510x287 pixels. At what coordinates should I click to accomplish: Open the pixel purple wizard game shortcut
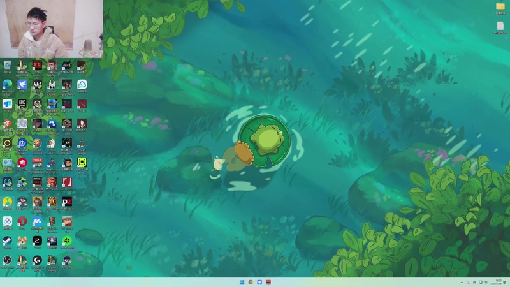(67, 261)
